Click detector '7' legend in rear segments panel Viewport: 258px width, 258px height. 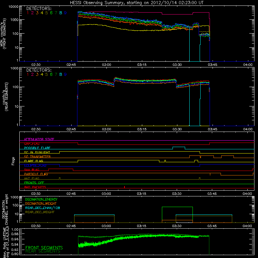(x=56, y=74)
